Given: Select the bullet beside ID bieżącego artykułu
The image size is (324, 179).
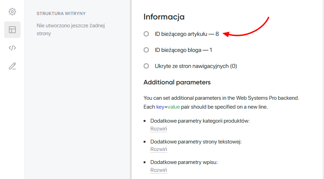Looking at the screenshot, I should pos(146,34).
